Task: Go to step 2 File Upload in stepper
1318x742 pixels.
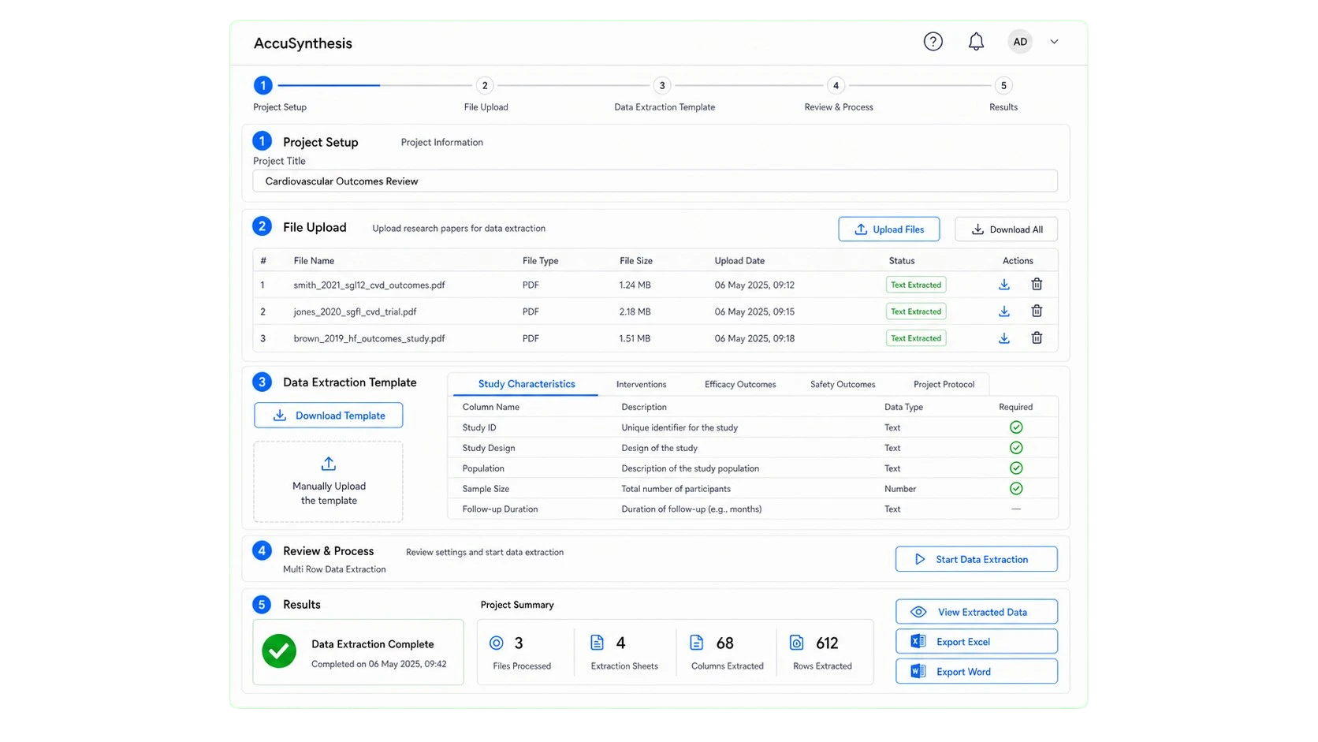Action: 485,86
